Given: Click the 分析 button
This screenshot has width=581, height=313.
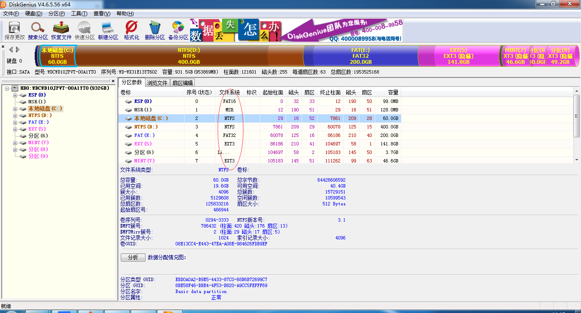Looking at the screenshot, I should tap(133, 257).
